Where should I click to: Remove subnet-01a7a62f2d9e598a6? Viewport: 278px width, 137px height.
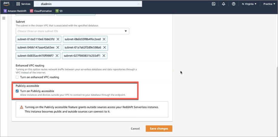coord(105,48)
